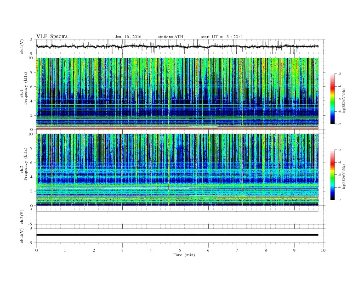Click the "ch.4(V)" axis label

tap(22, 236)
